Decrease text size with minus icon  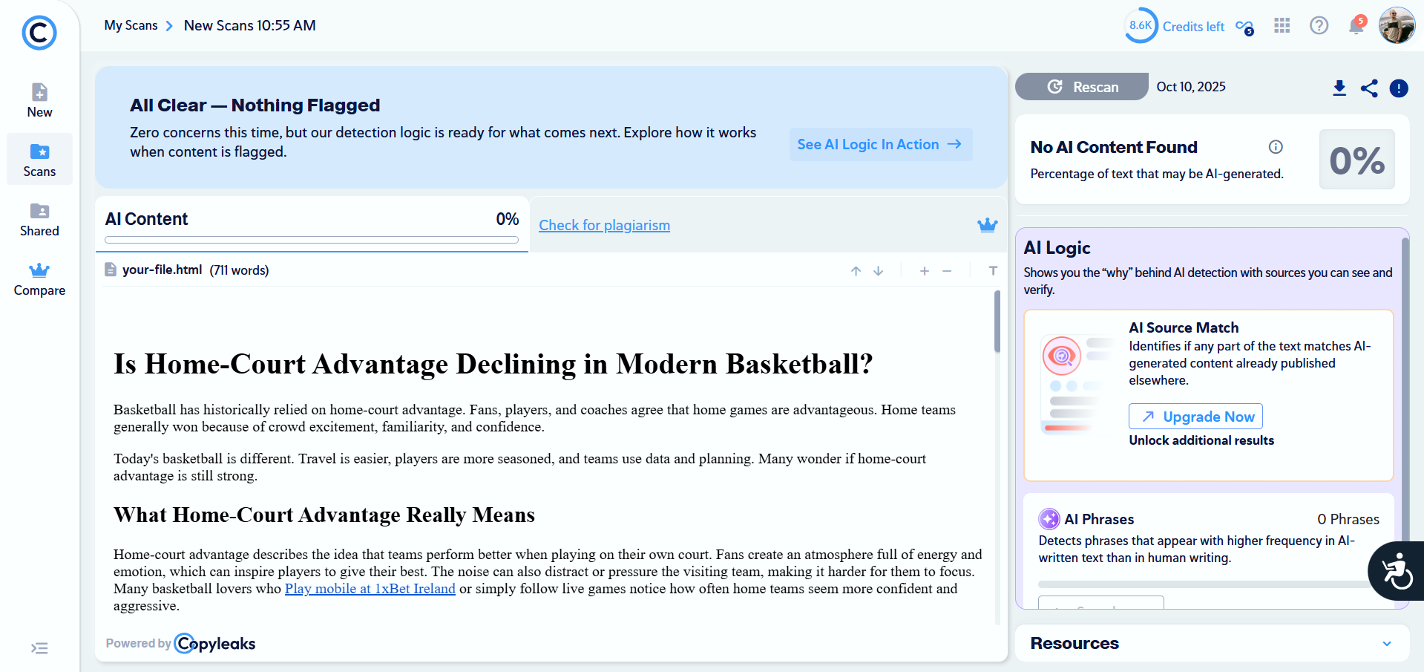point(947,271)
